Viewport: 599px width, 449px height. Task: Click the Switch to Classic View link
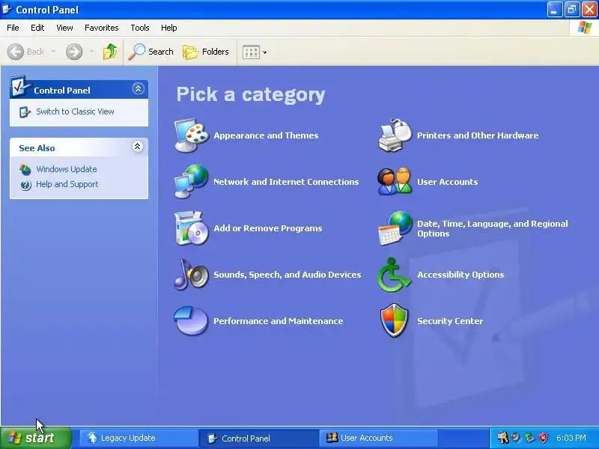coord(76,112)
